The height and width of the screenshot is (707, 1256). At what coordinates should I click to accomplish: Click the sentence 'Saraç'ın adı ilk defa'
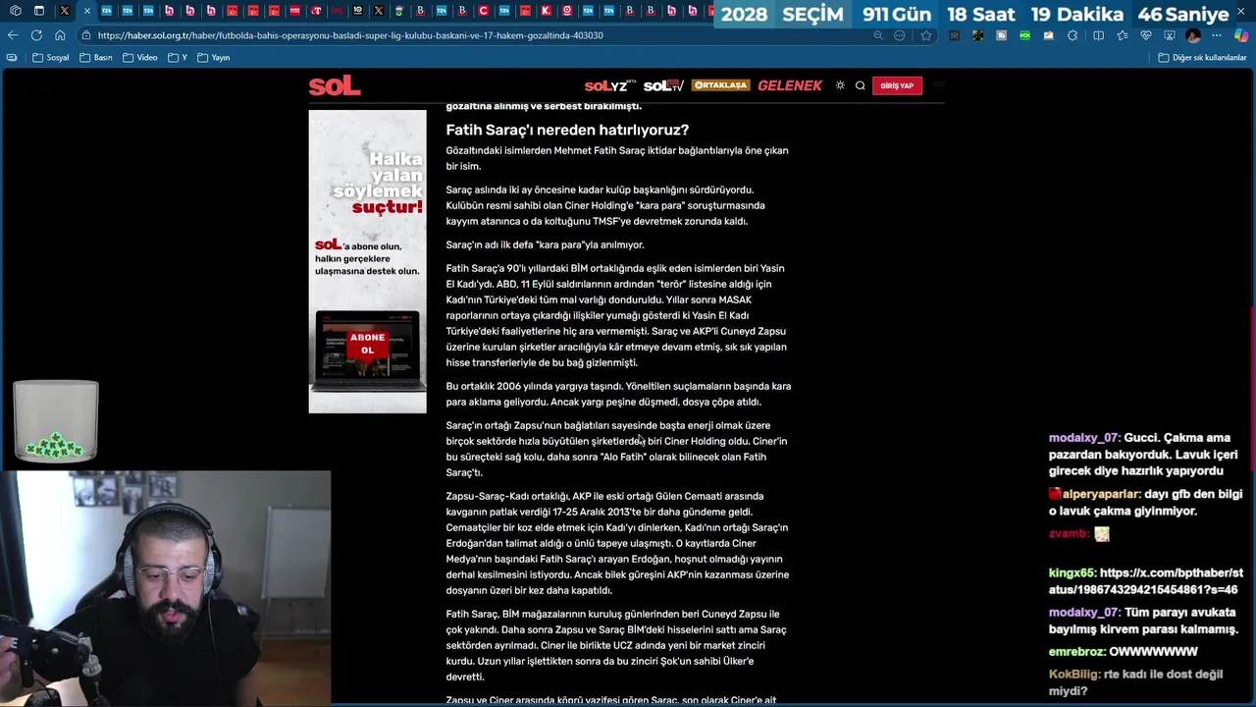click(545, 245)
